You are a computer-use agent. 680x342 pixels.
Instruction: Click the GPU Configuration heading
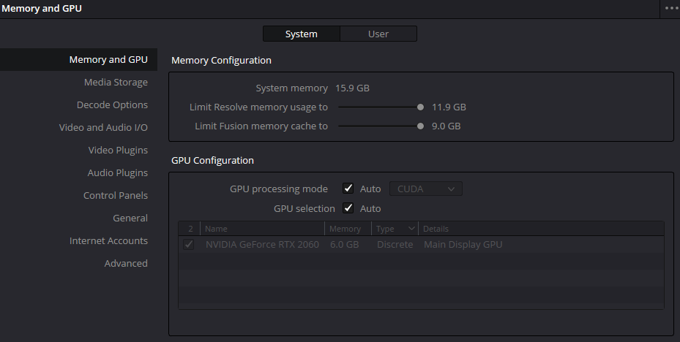pos(212,160)
